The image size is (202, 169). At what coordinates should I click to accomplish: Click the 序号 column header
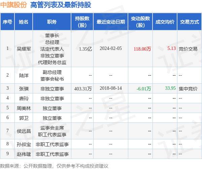pos(7,22)
